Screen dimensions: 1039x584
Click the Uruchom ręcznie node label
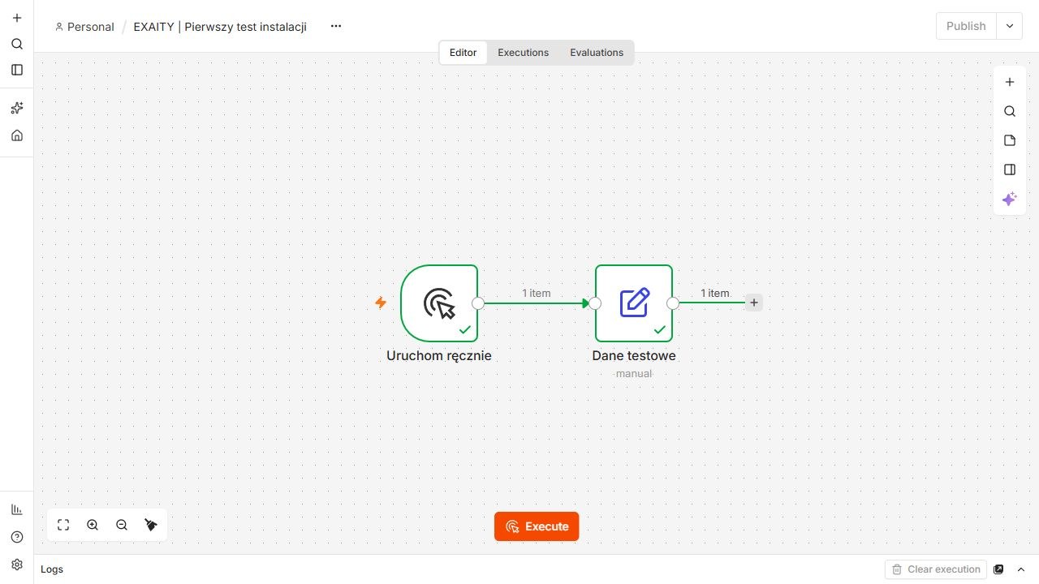coord(439,355)
